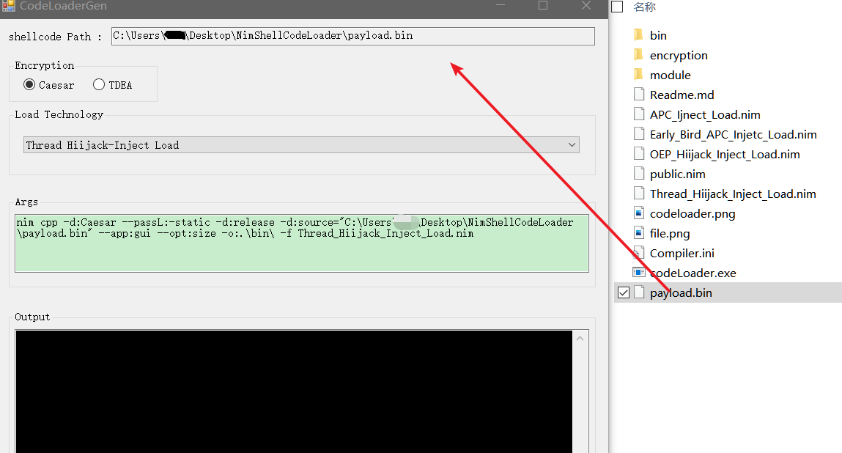Click the payload.bin file icon
842x453 pixels.
coord(638,292)
